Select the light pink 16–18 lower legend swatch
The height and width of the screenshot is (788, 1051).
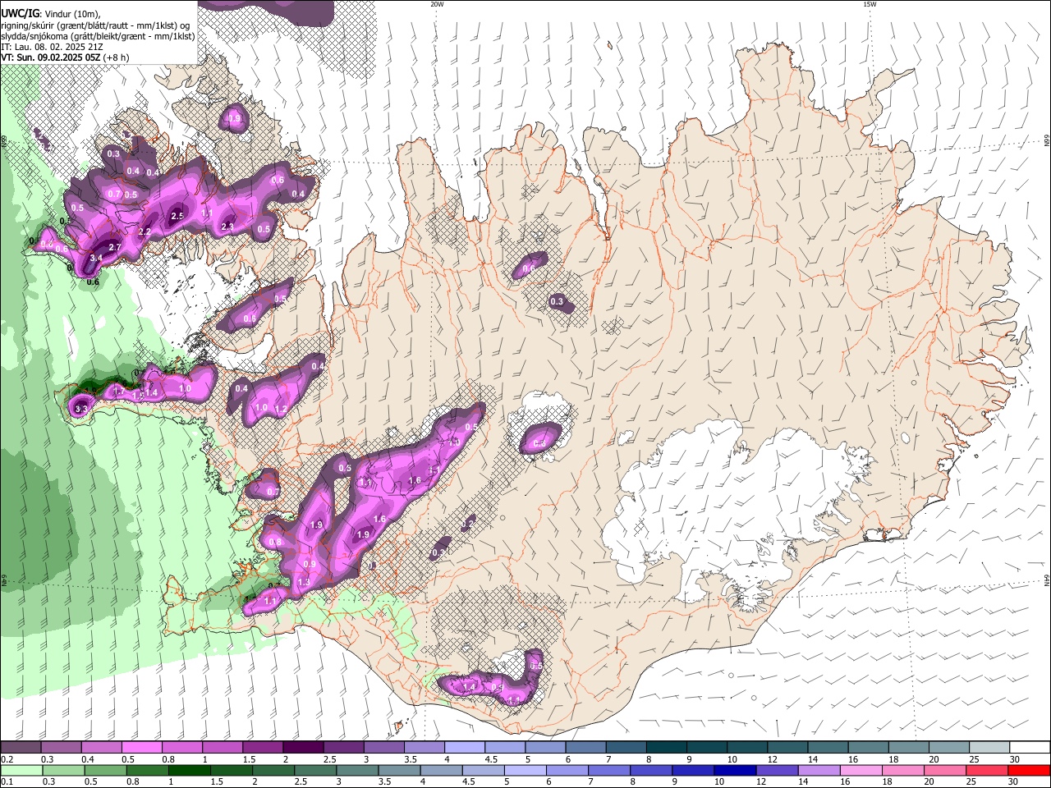861,770
